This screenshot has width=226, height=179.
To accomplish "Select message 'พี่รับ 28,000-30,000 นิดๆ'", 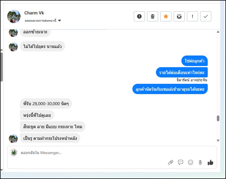I will 46,104.
